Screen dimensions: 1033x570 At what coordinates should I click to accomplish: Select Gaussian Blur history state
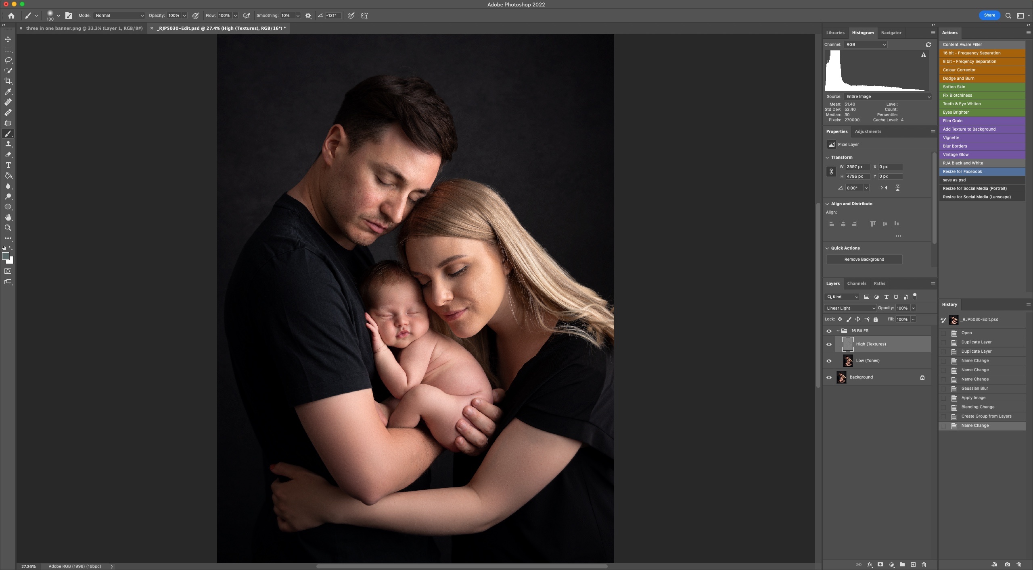tap(974, 388)
